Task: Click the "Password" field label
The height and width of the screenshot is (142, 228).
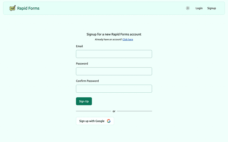Action: [x=82, y=64]
